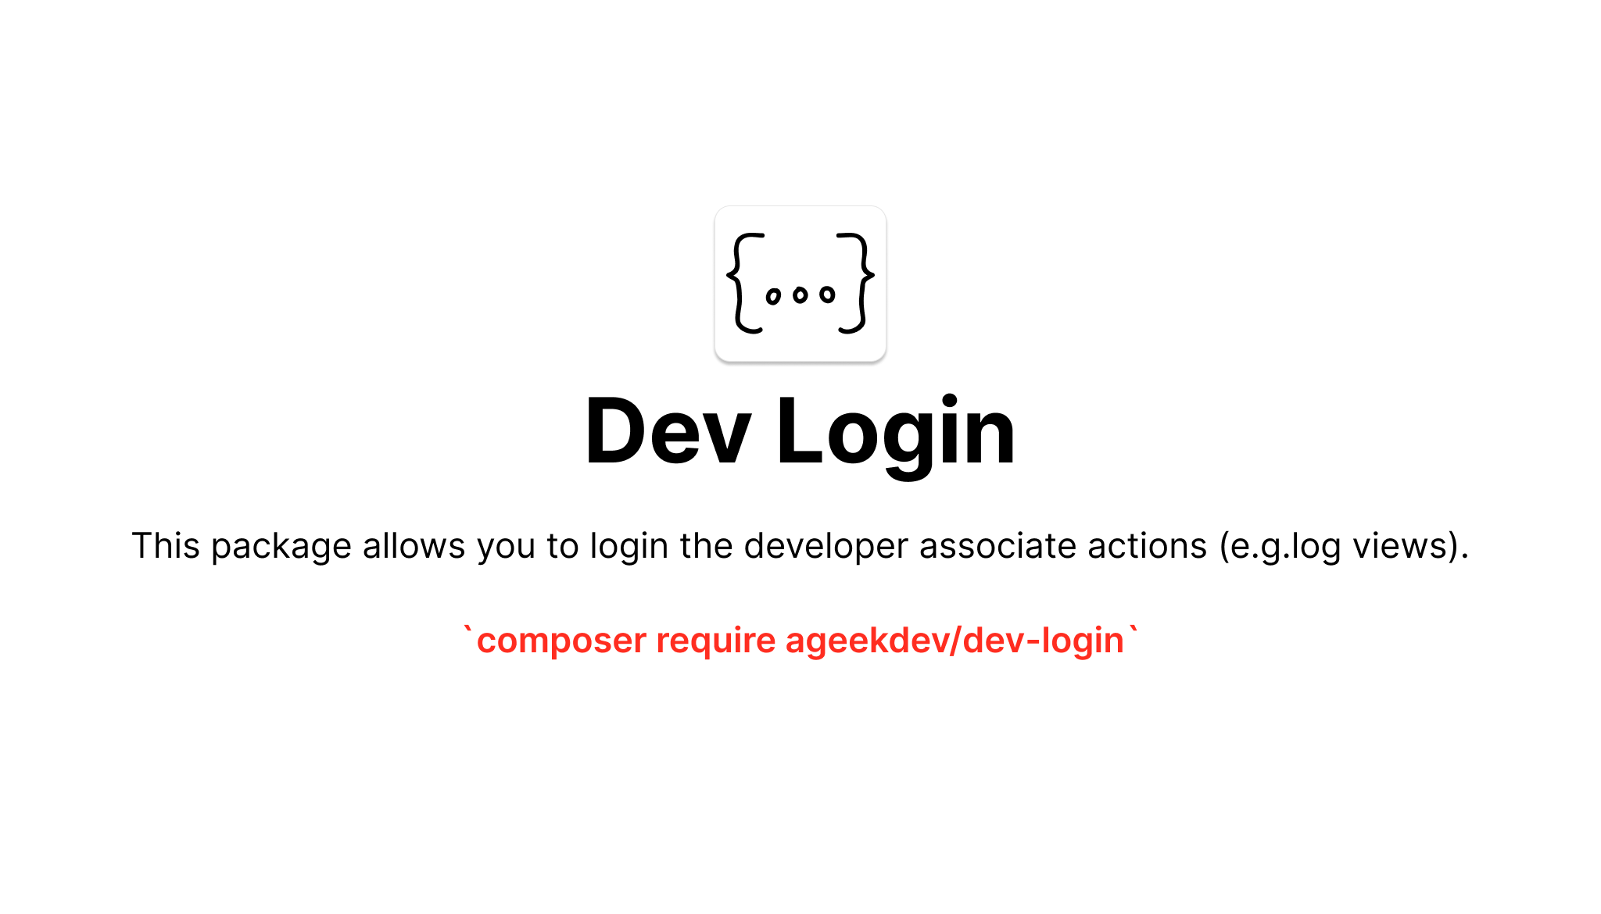Click the phrase (e.g.log views)

(1345, 546)
